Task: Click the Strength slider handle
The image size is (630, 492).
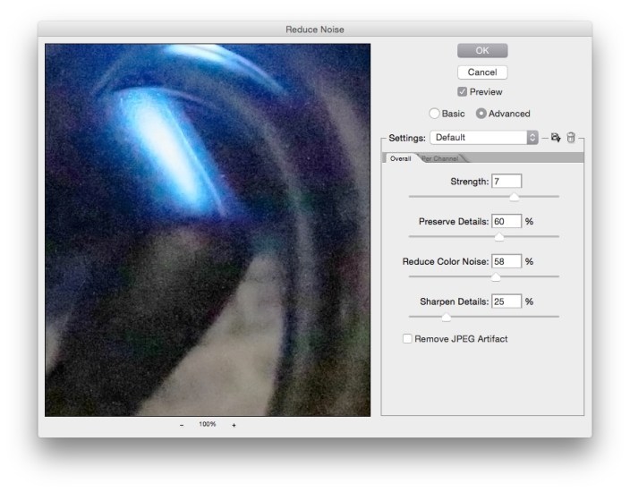Action: [x=514, y=197]
